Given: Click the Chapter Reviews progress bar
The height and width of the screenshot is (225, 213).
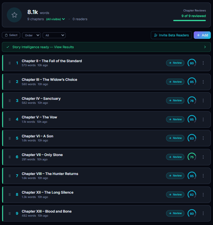Looking at the screenshot, I should [189, 21].
